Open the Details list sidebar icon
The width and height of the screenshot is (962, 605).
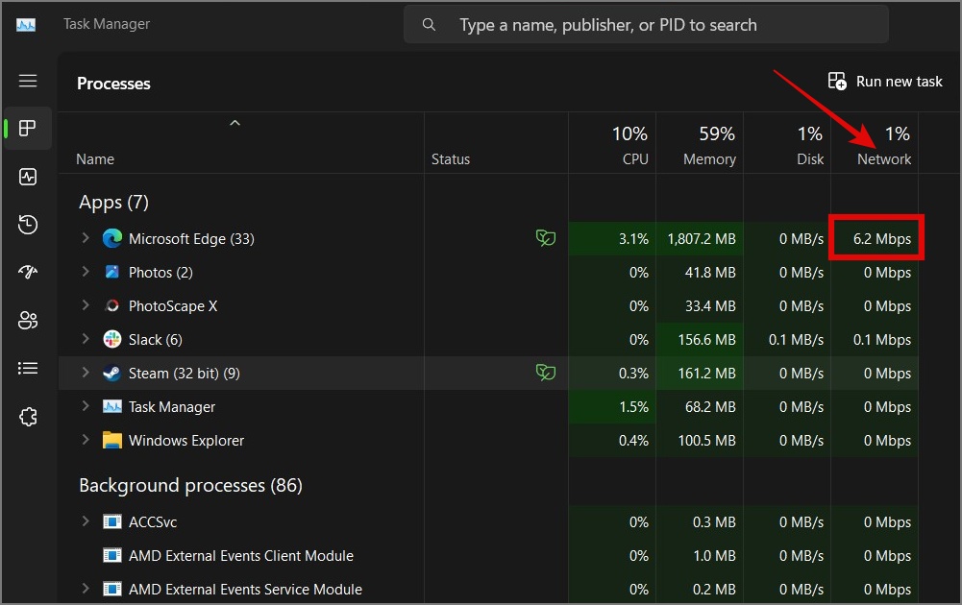(28, 368)
